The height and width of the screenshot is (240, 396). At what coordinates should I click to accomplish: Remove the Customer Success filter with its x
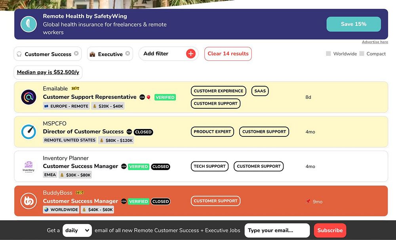pos(76,53)
